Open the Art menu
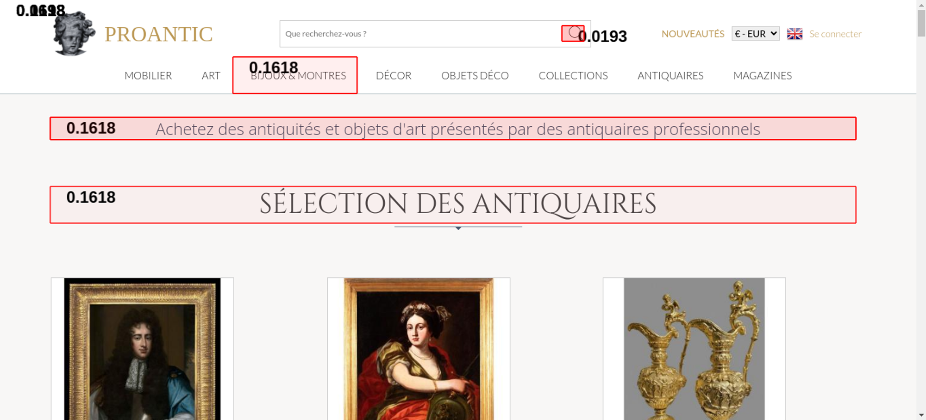This screenshot has width=926, height=420. coord(211,75)
